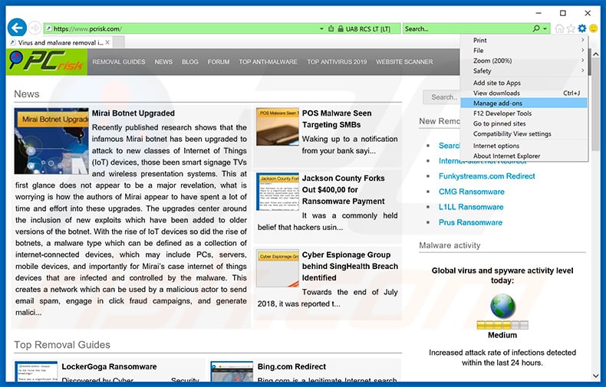Open L1LL Ransomware link
606x387 pixels.
pyautogui.click(x=471, y=207)
